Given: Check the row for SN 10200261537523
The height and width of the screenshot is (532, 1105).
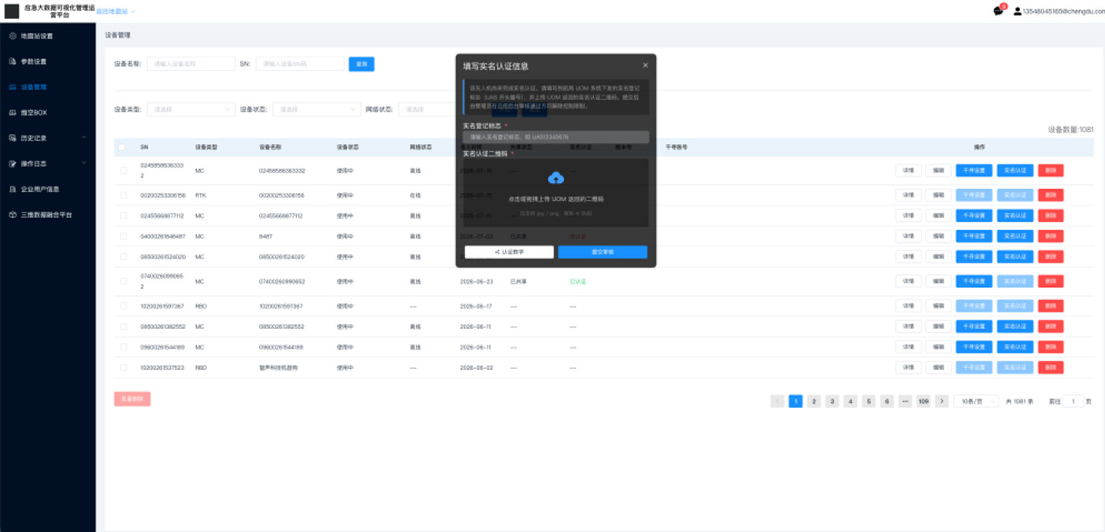Looking at the screenshot, I should [123, 368].
